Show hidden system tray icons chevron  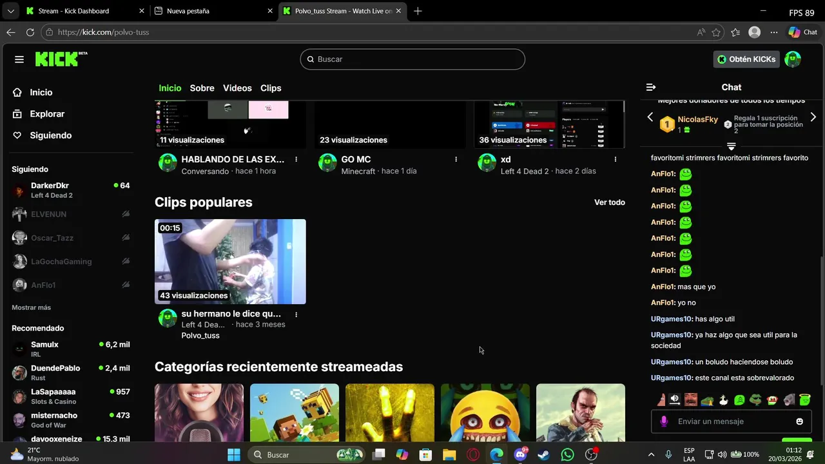(x=651, y=455)
